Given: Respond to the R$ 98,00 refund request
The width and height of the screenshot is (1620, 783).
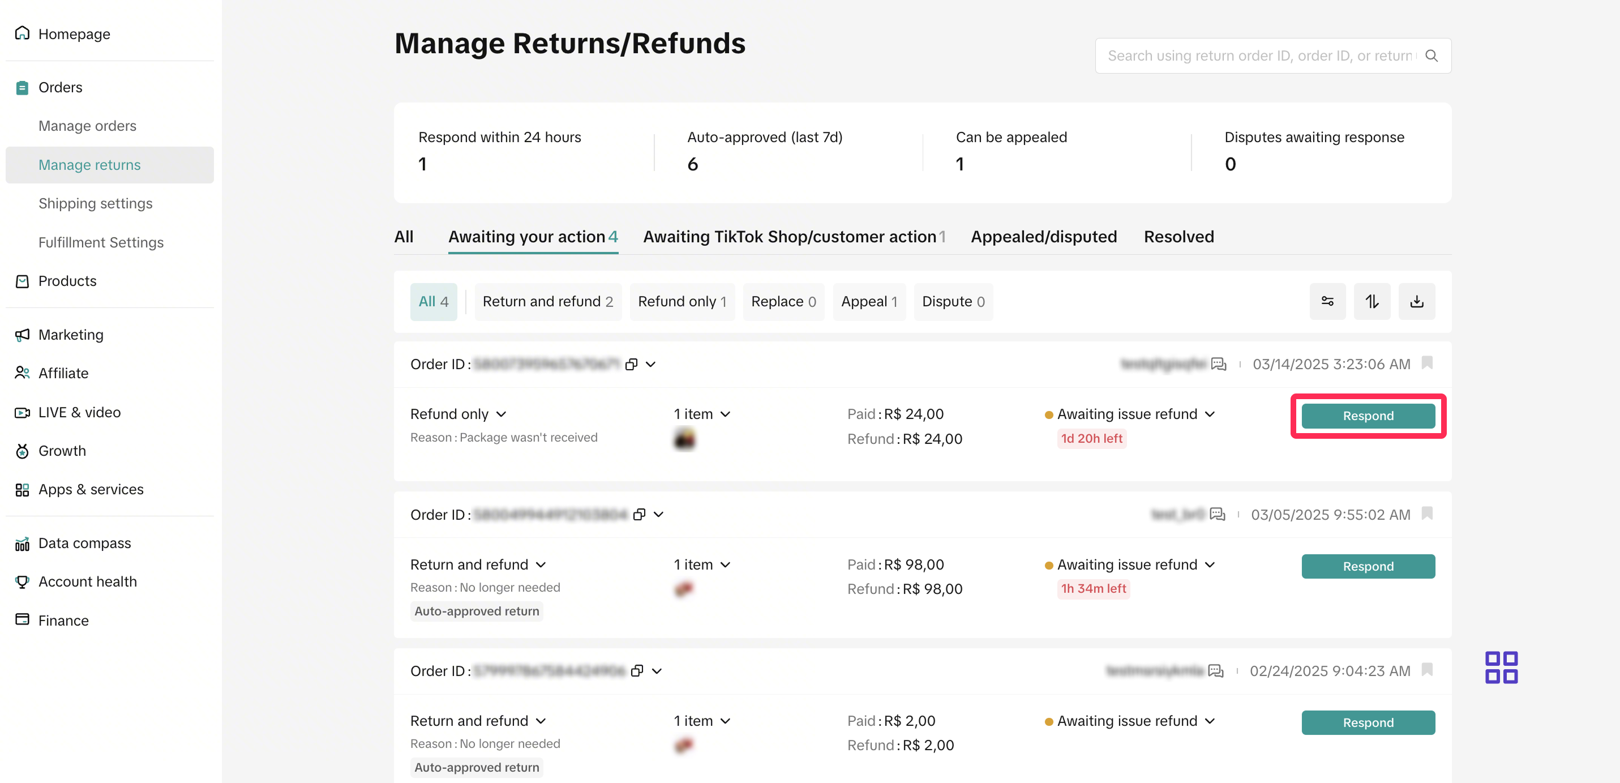Looking at the screenshot, I should [x=1368, y=566].
